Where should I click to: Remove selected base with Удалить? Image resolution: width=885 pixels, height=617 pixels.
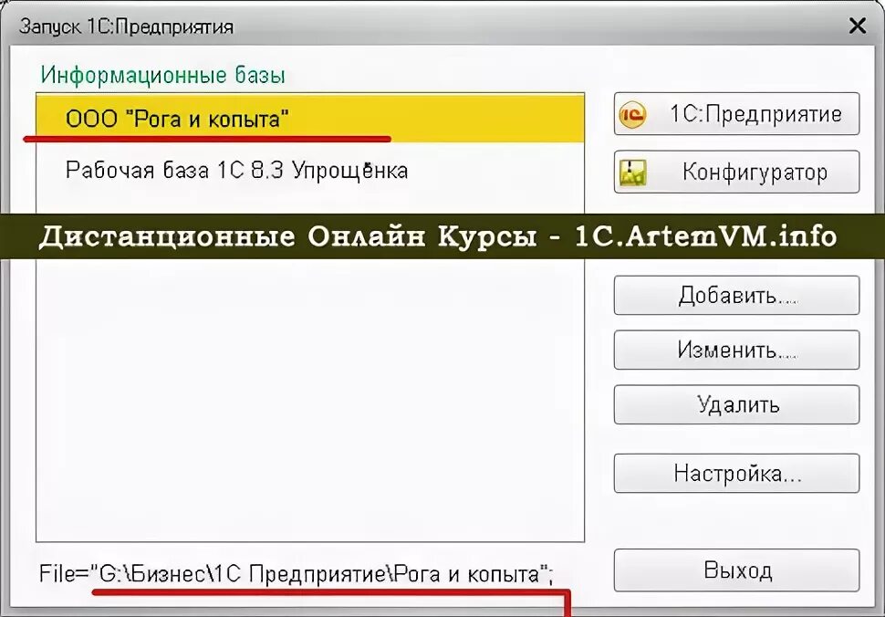pos(736,404)
